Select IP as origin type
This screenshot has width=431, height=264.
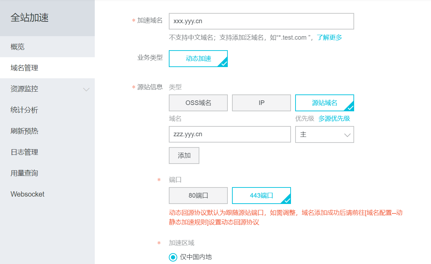[261, 103]
